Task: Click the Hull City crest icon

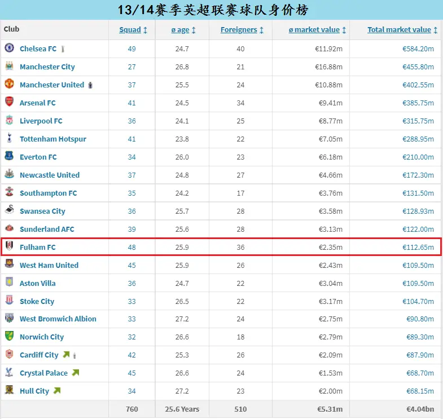Action: [10, 390]
